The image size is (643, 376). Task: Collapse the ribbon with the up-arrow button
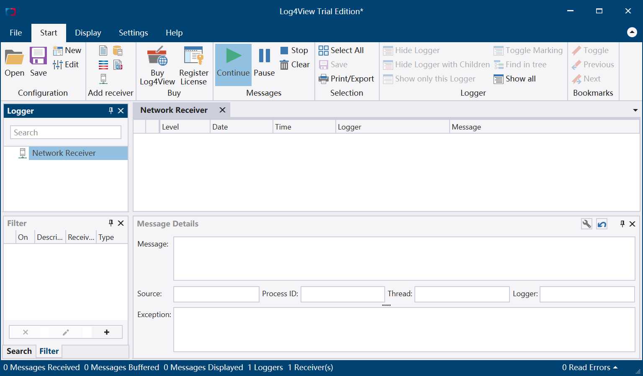(632, 32)
